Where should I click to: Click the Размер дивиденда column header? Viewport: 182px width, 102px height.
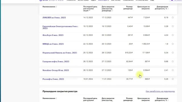tap(128, 8)
